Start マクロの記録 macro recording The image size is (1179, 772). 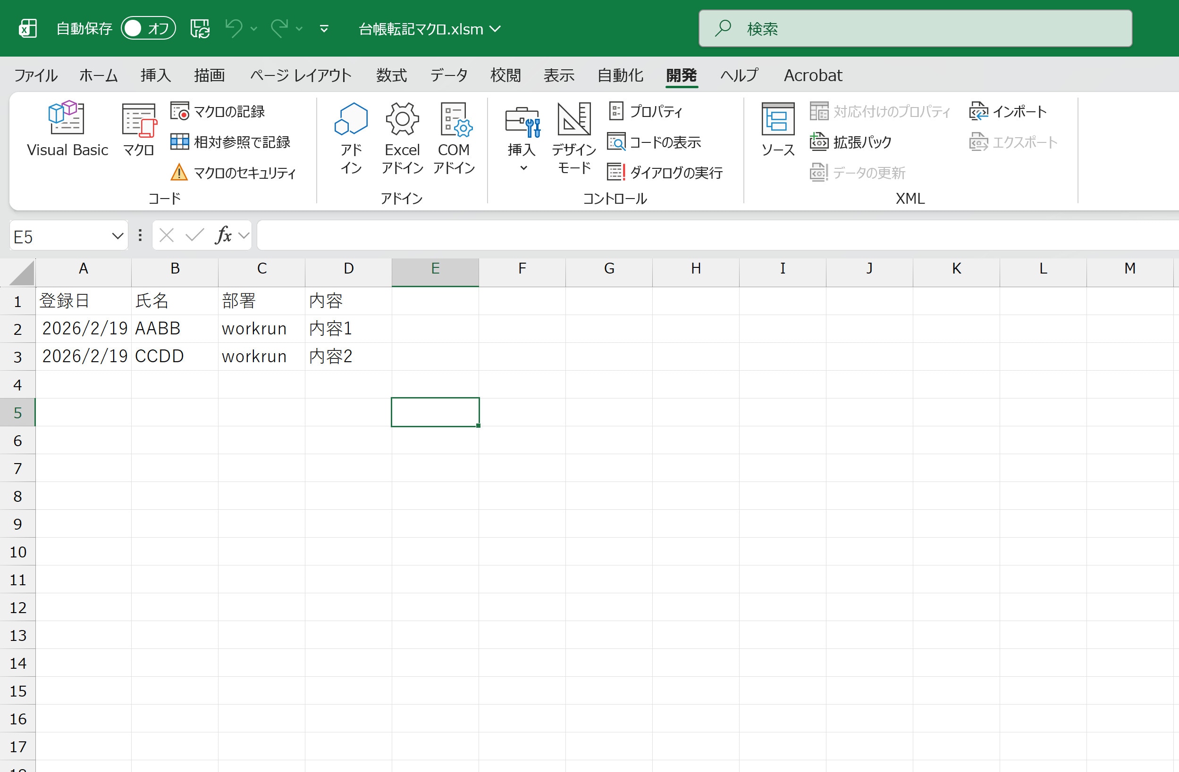click(218, 111)
